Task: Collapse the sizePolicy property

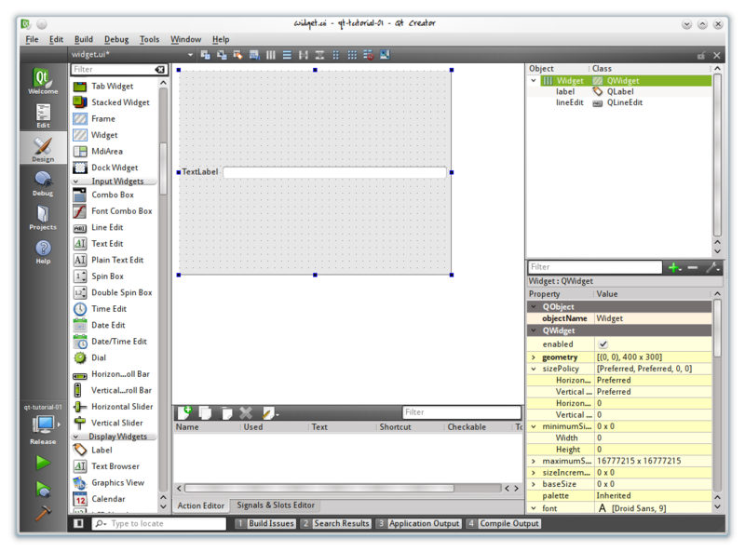Action: pyautogui.click(x=534, y=369)
